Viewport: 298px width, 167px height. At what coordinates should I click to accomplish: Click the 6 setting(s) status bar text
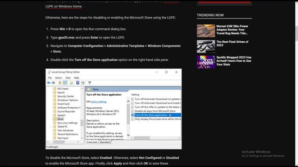pos(52,147)
